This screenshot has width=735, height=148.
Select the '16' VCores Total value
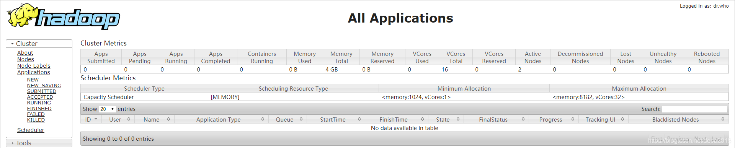444,70
